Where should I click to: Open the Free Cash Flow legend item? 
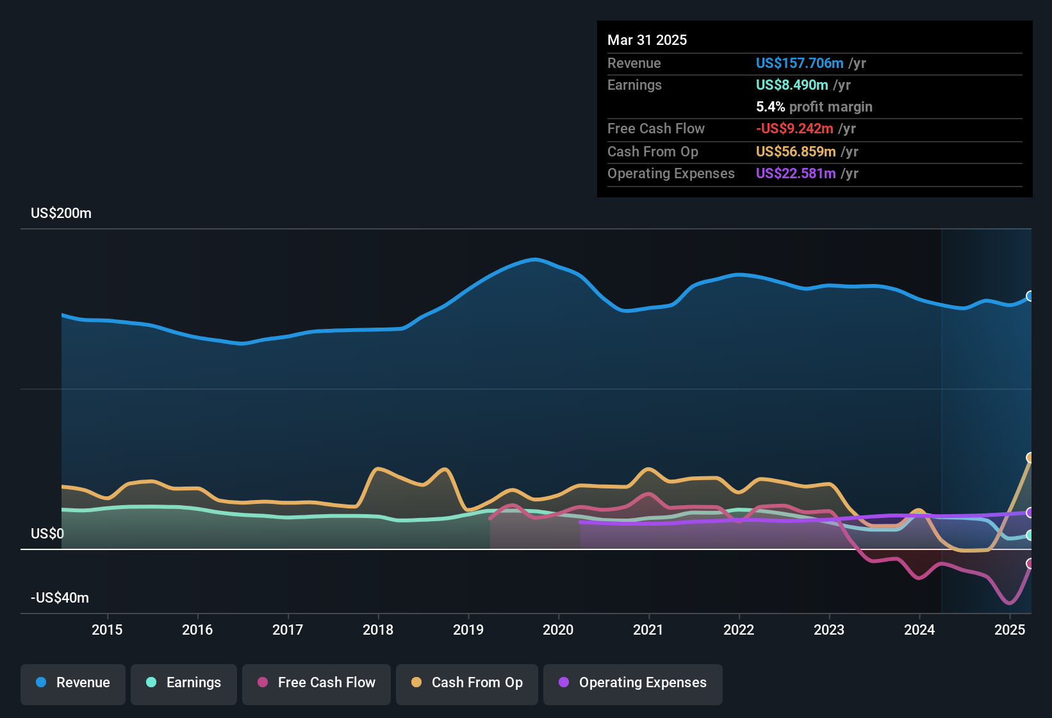[316, 683]
